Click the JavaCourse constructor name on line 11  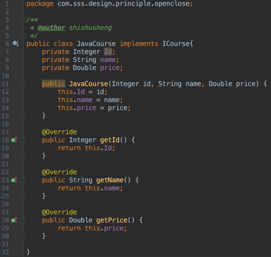(x=89, y=84)
